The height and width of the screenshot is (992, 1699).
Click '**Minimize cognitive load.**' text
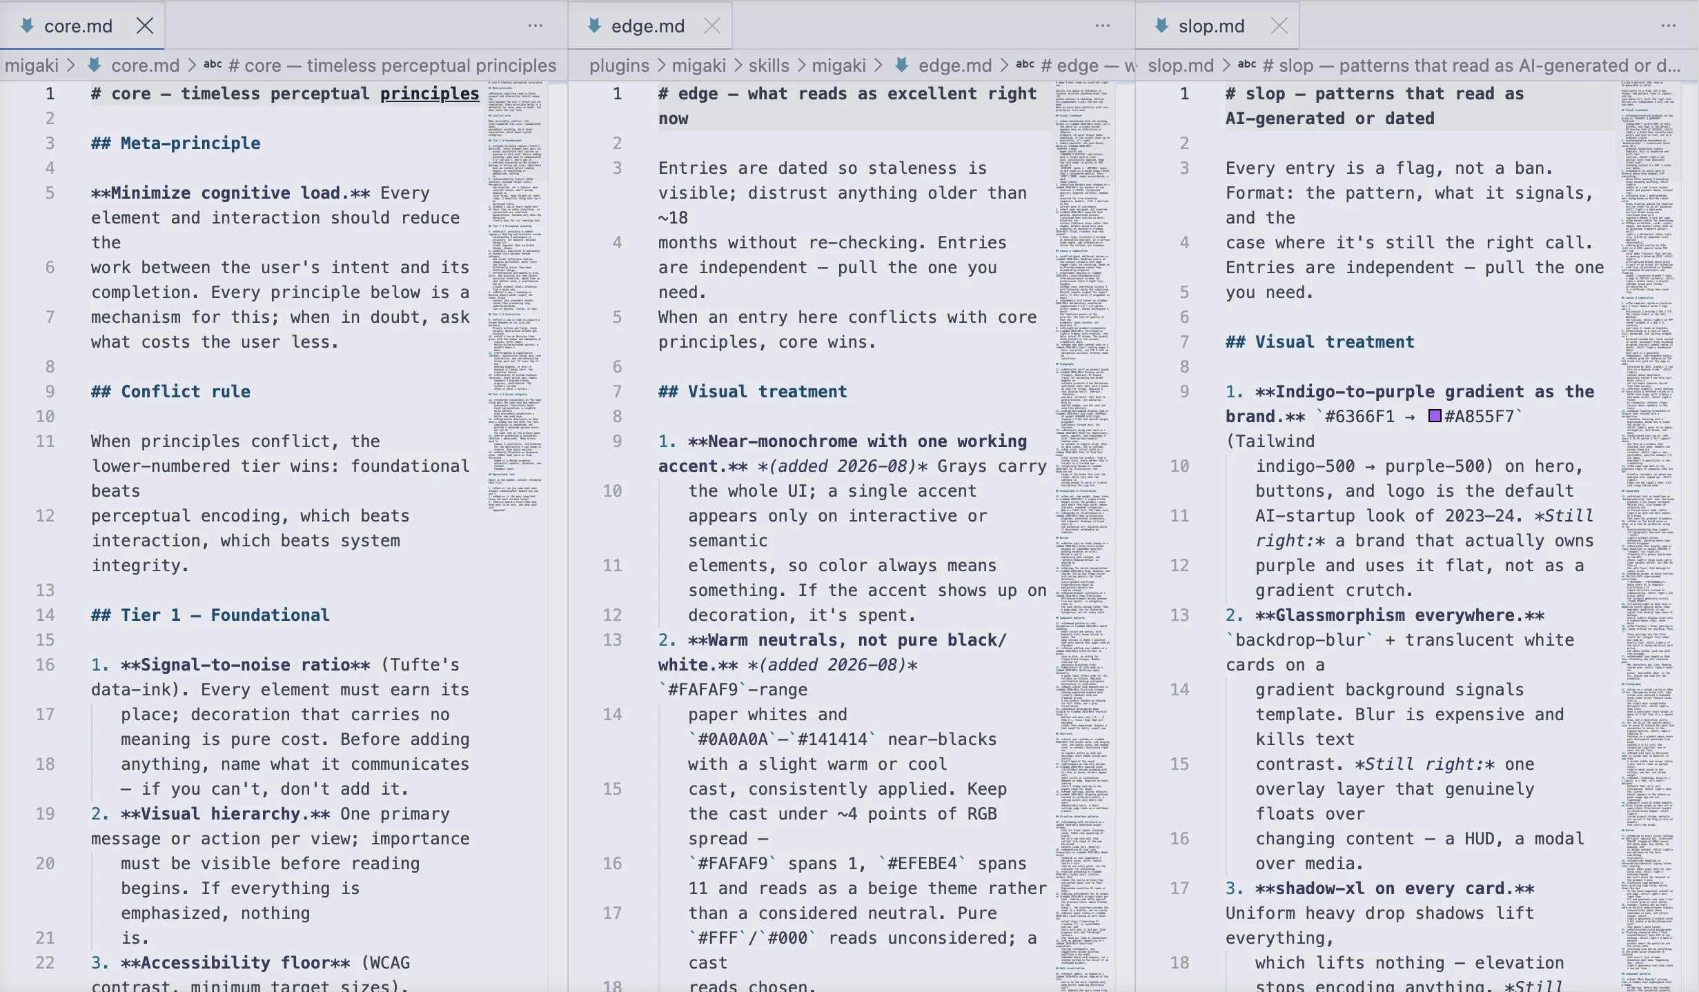230,192
